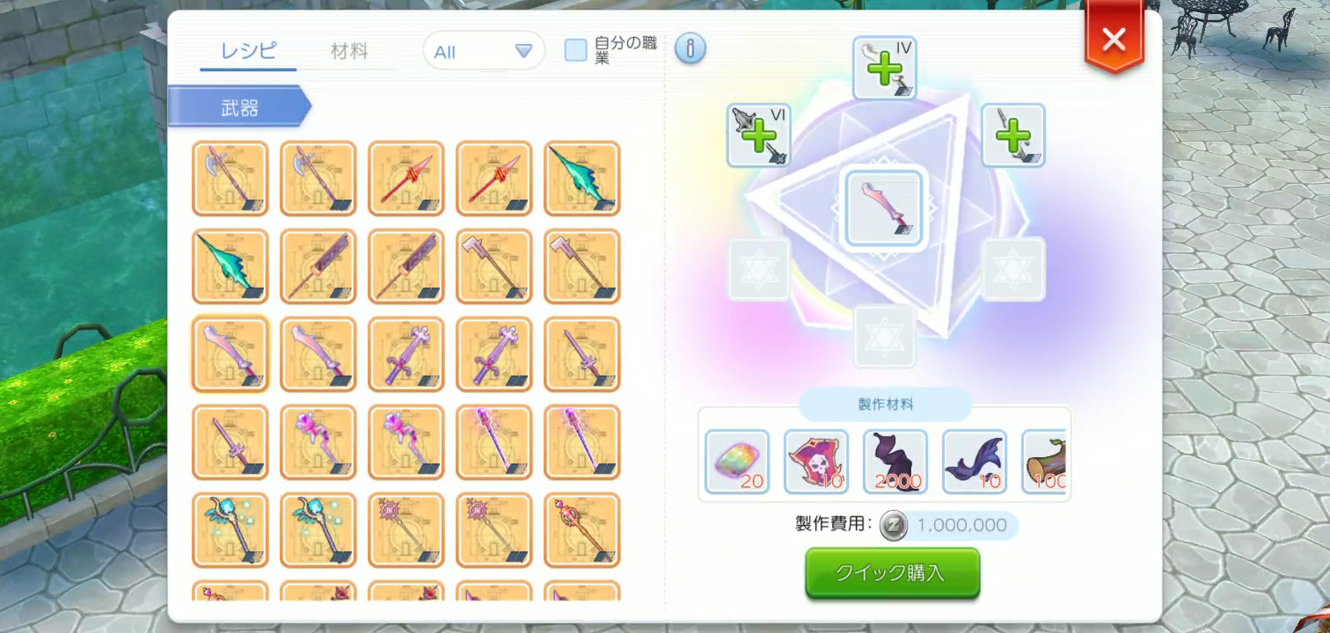Select the pirate skull flag material
The image size is (1330, 633).
(x=816, y=462)
